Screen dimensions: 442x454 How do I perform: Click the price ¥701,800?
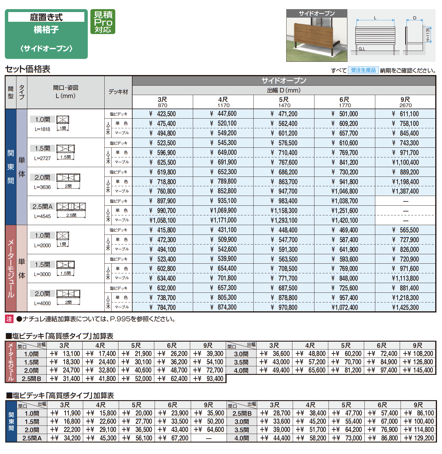[x=223, y=278]
